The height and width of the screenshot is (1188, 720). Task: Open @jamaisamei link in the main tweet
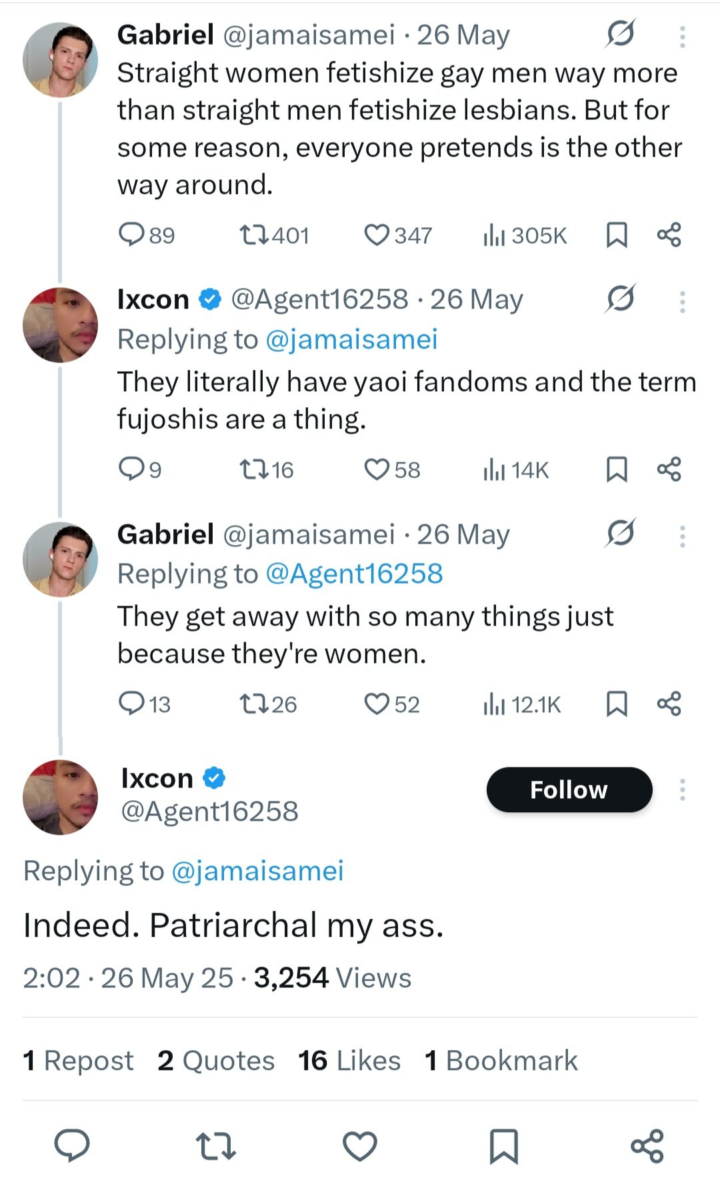(x=257, y=871)
